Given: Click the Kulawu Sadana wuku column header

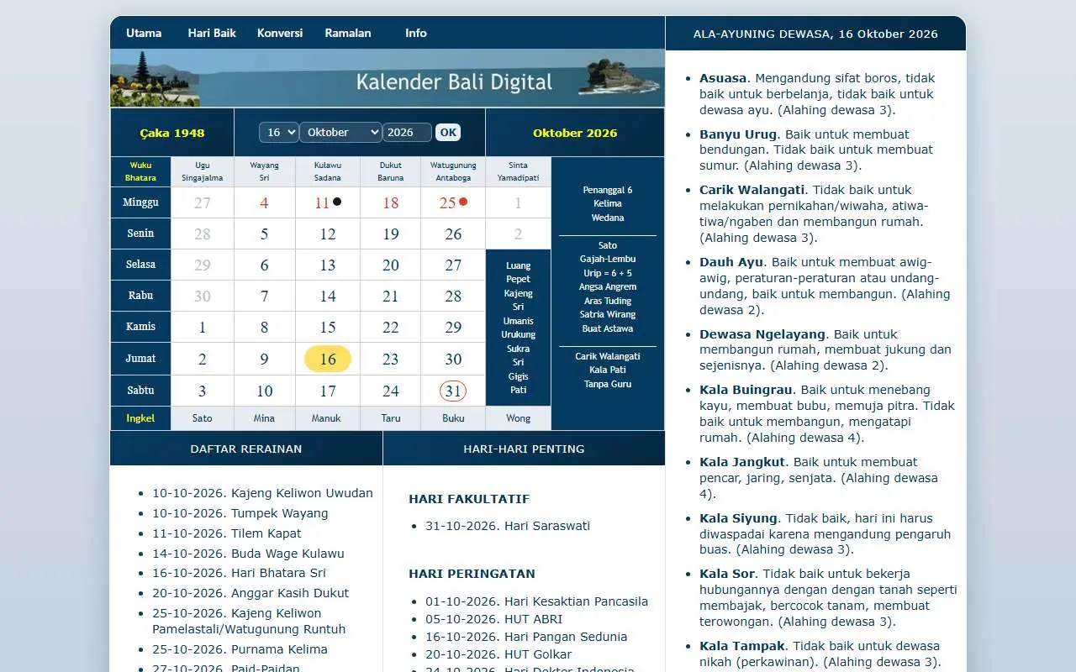Looking at the screenshot, I should pos(328,171).
